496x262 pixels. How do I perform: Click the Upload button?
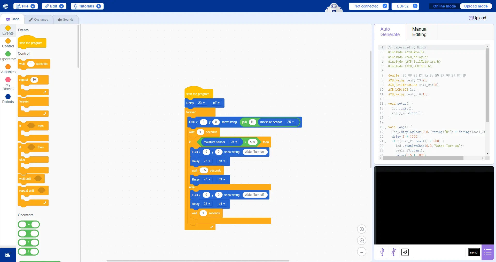[x=477, y=18]
